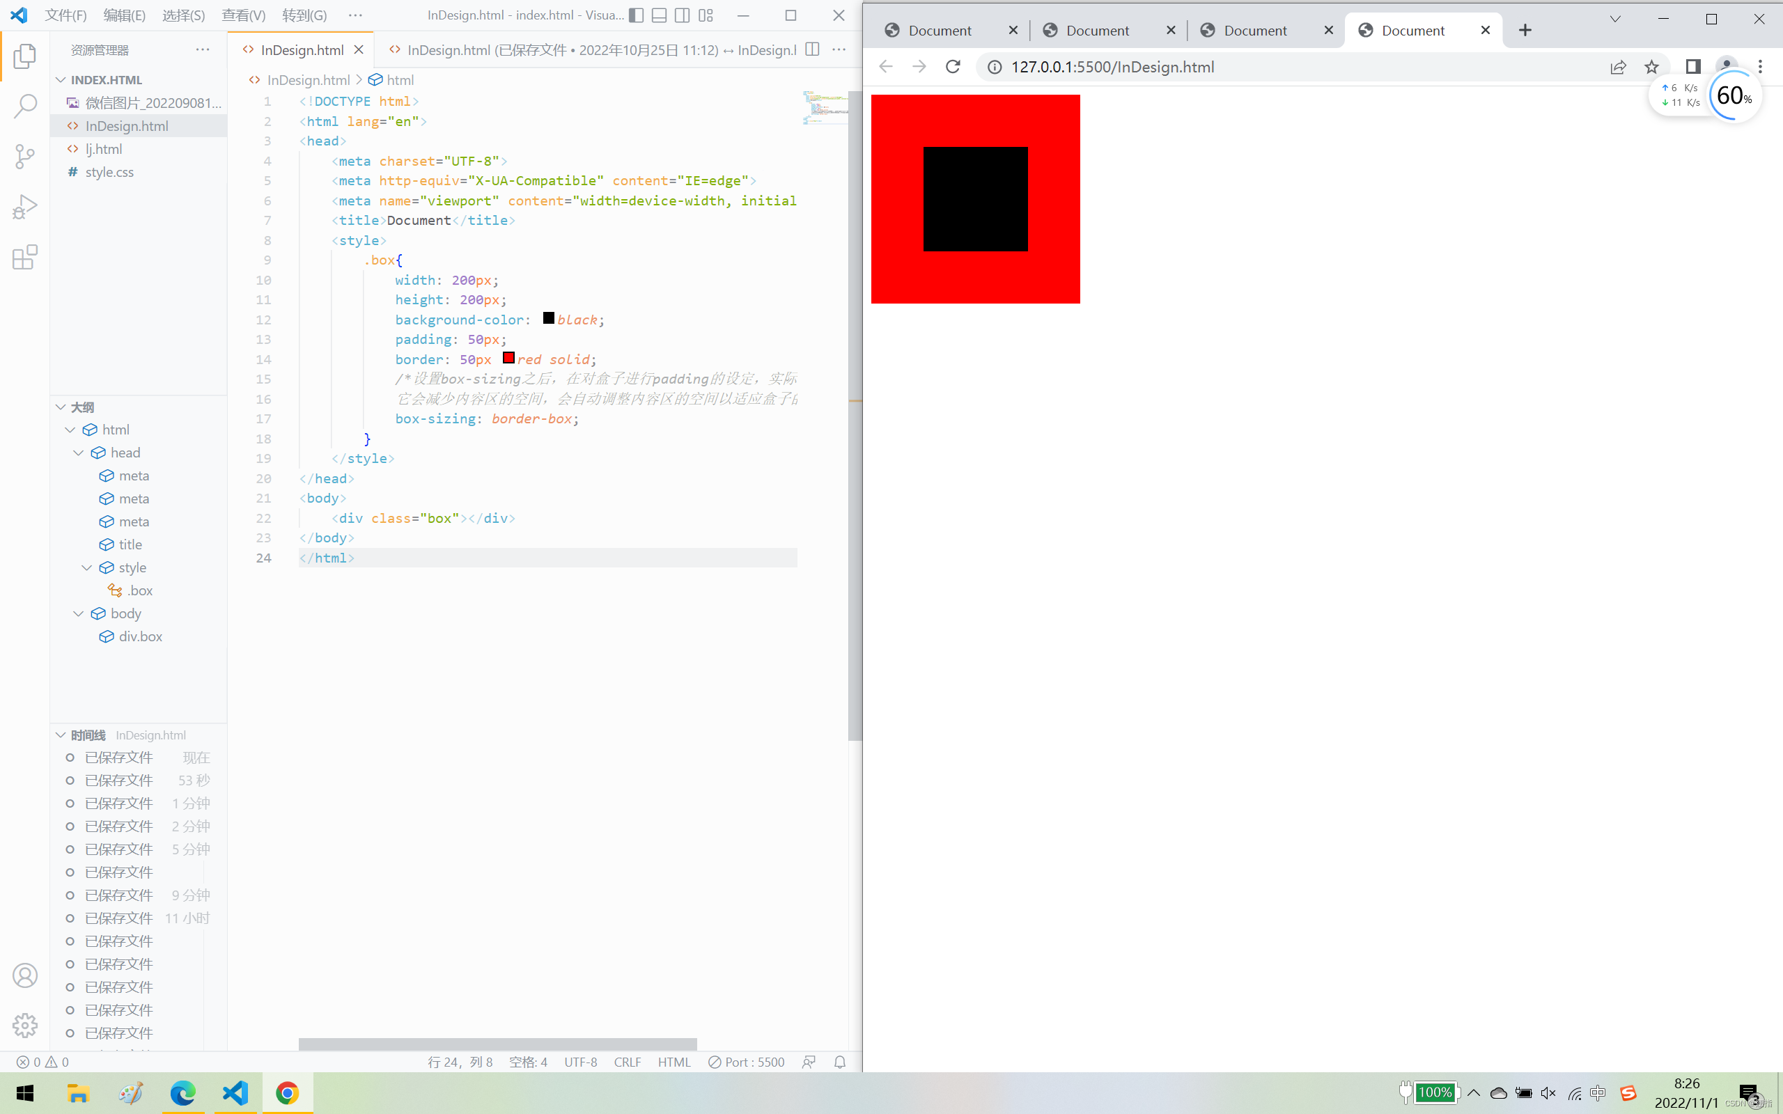The width and height of the screenshot is (1783, 1114).
Task: Change language mode HTML in status bar
Action: point(674,1062)
